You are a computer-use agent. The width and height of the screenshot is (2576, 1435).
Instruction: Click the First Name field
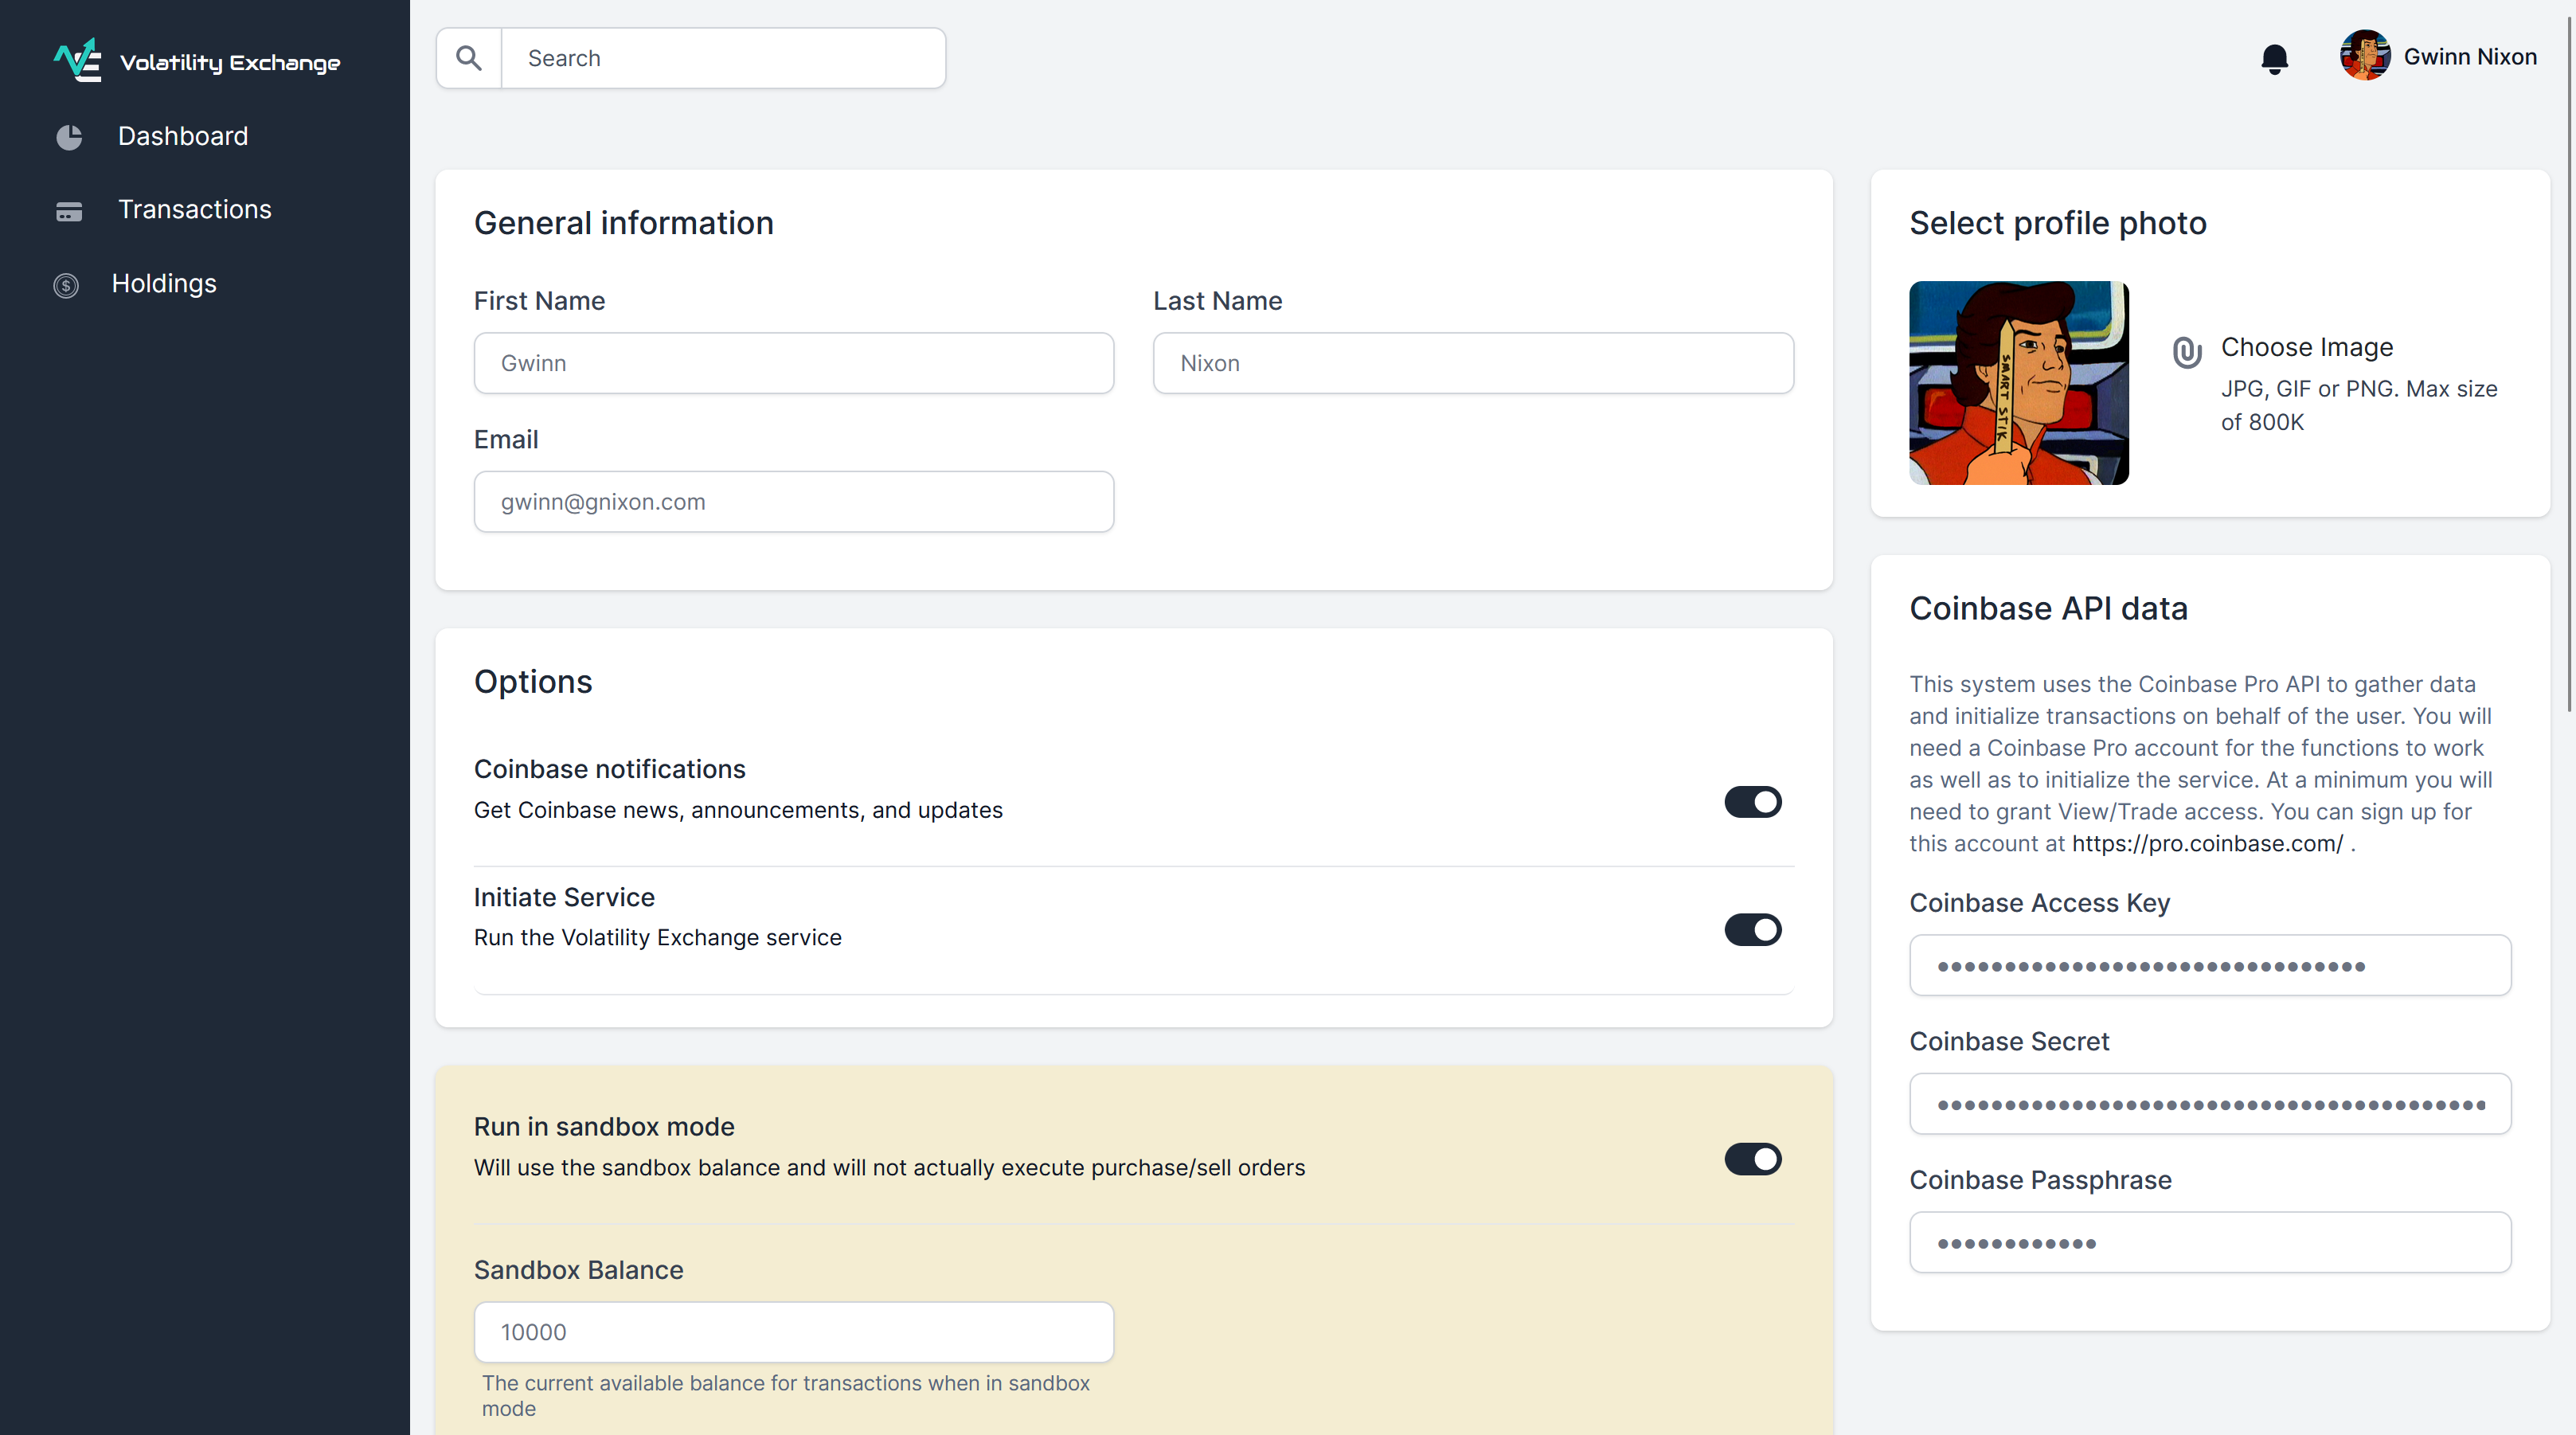[x=793, y=363]
